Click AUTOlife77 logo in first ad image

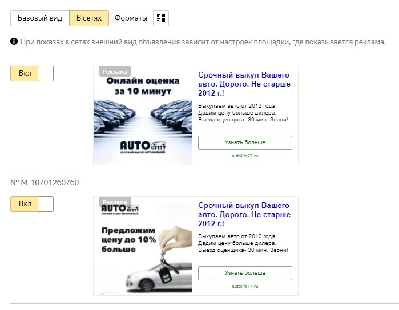coord(143,147)
